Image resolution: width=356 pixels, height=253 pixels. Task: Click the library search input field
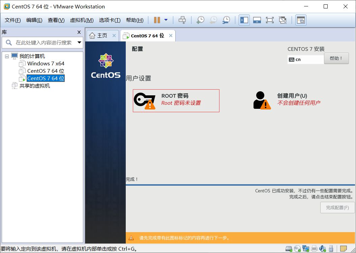pos(43,42)
